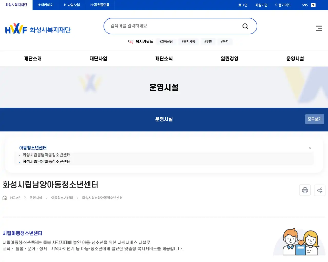Click the share icon next to print
The width and height of the screenshot is (328, 262).
(320, 190)
